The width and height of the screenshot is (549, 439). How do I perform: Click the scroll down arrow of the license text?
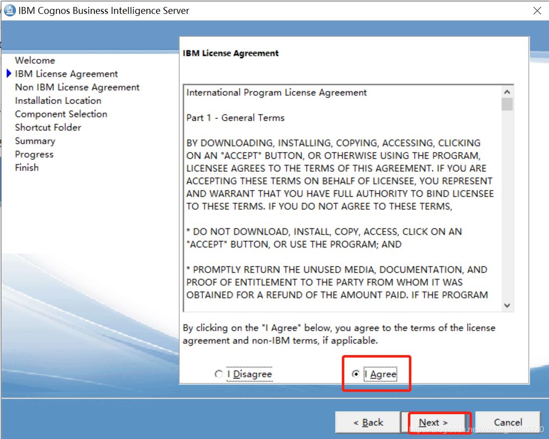(507, 305)
